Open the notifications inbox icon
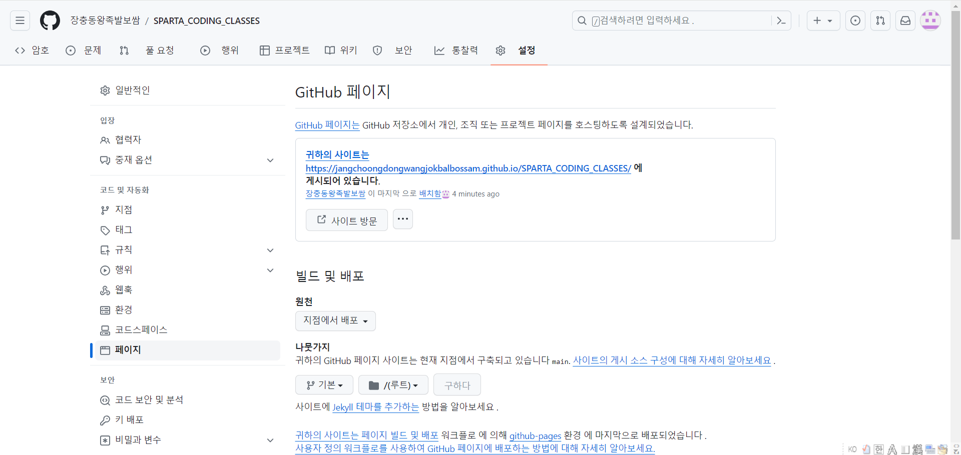The image size is (961, 455). (x=905, y=20)
